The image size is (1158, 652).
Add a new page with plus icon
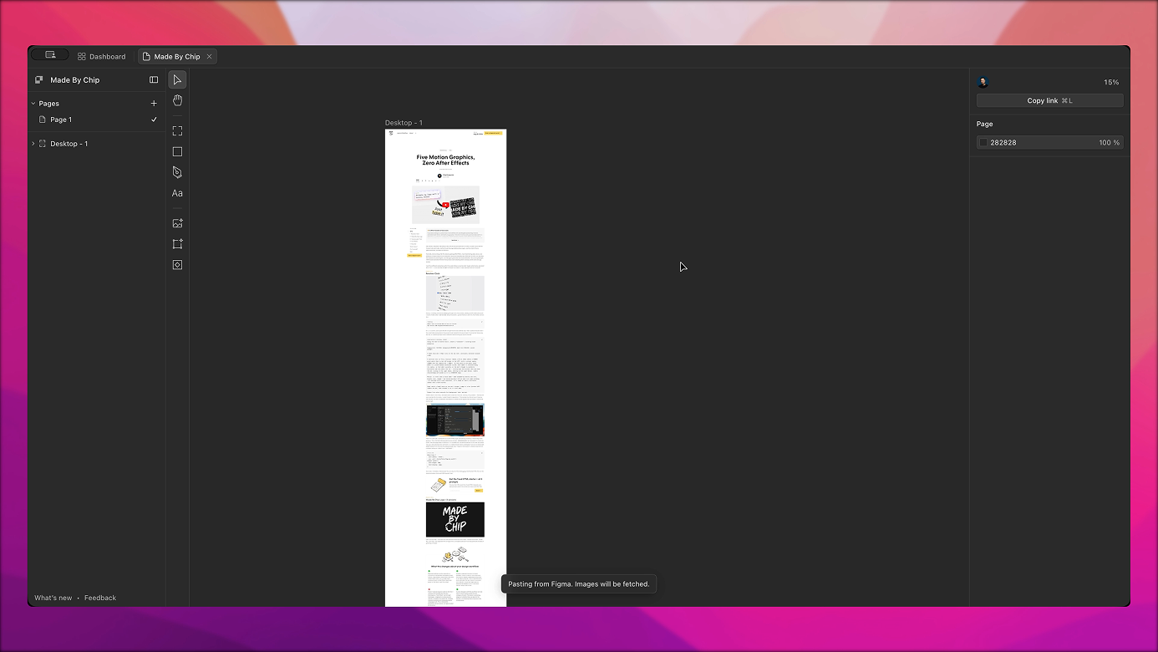coord(154,104)
